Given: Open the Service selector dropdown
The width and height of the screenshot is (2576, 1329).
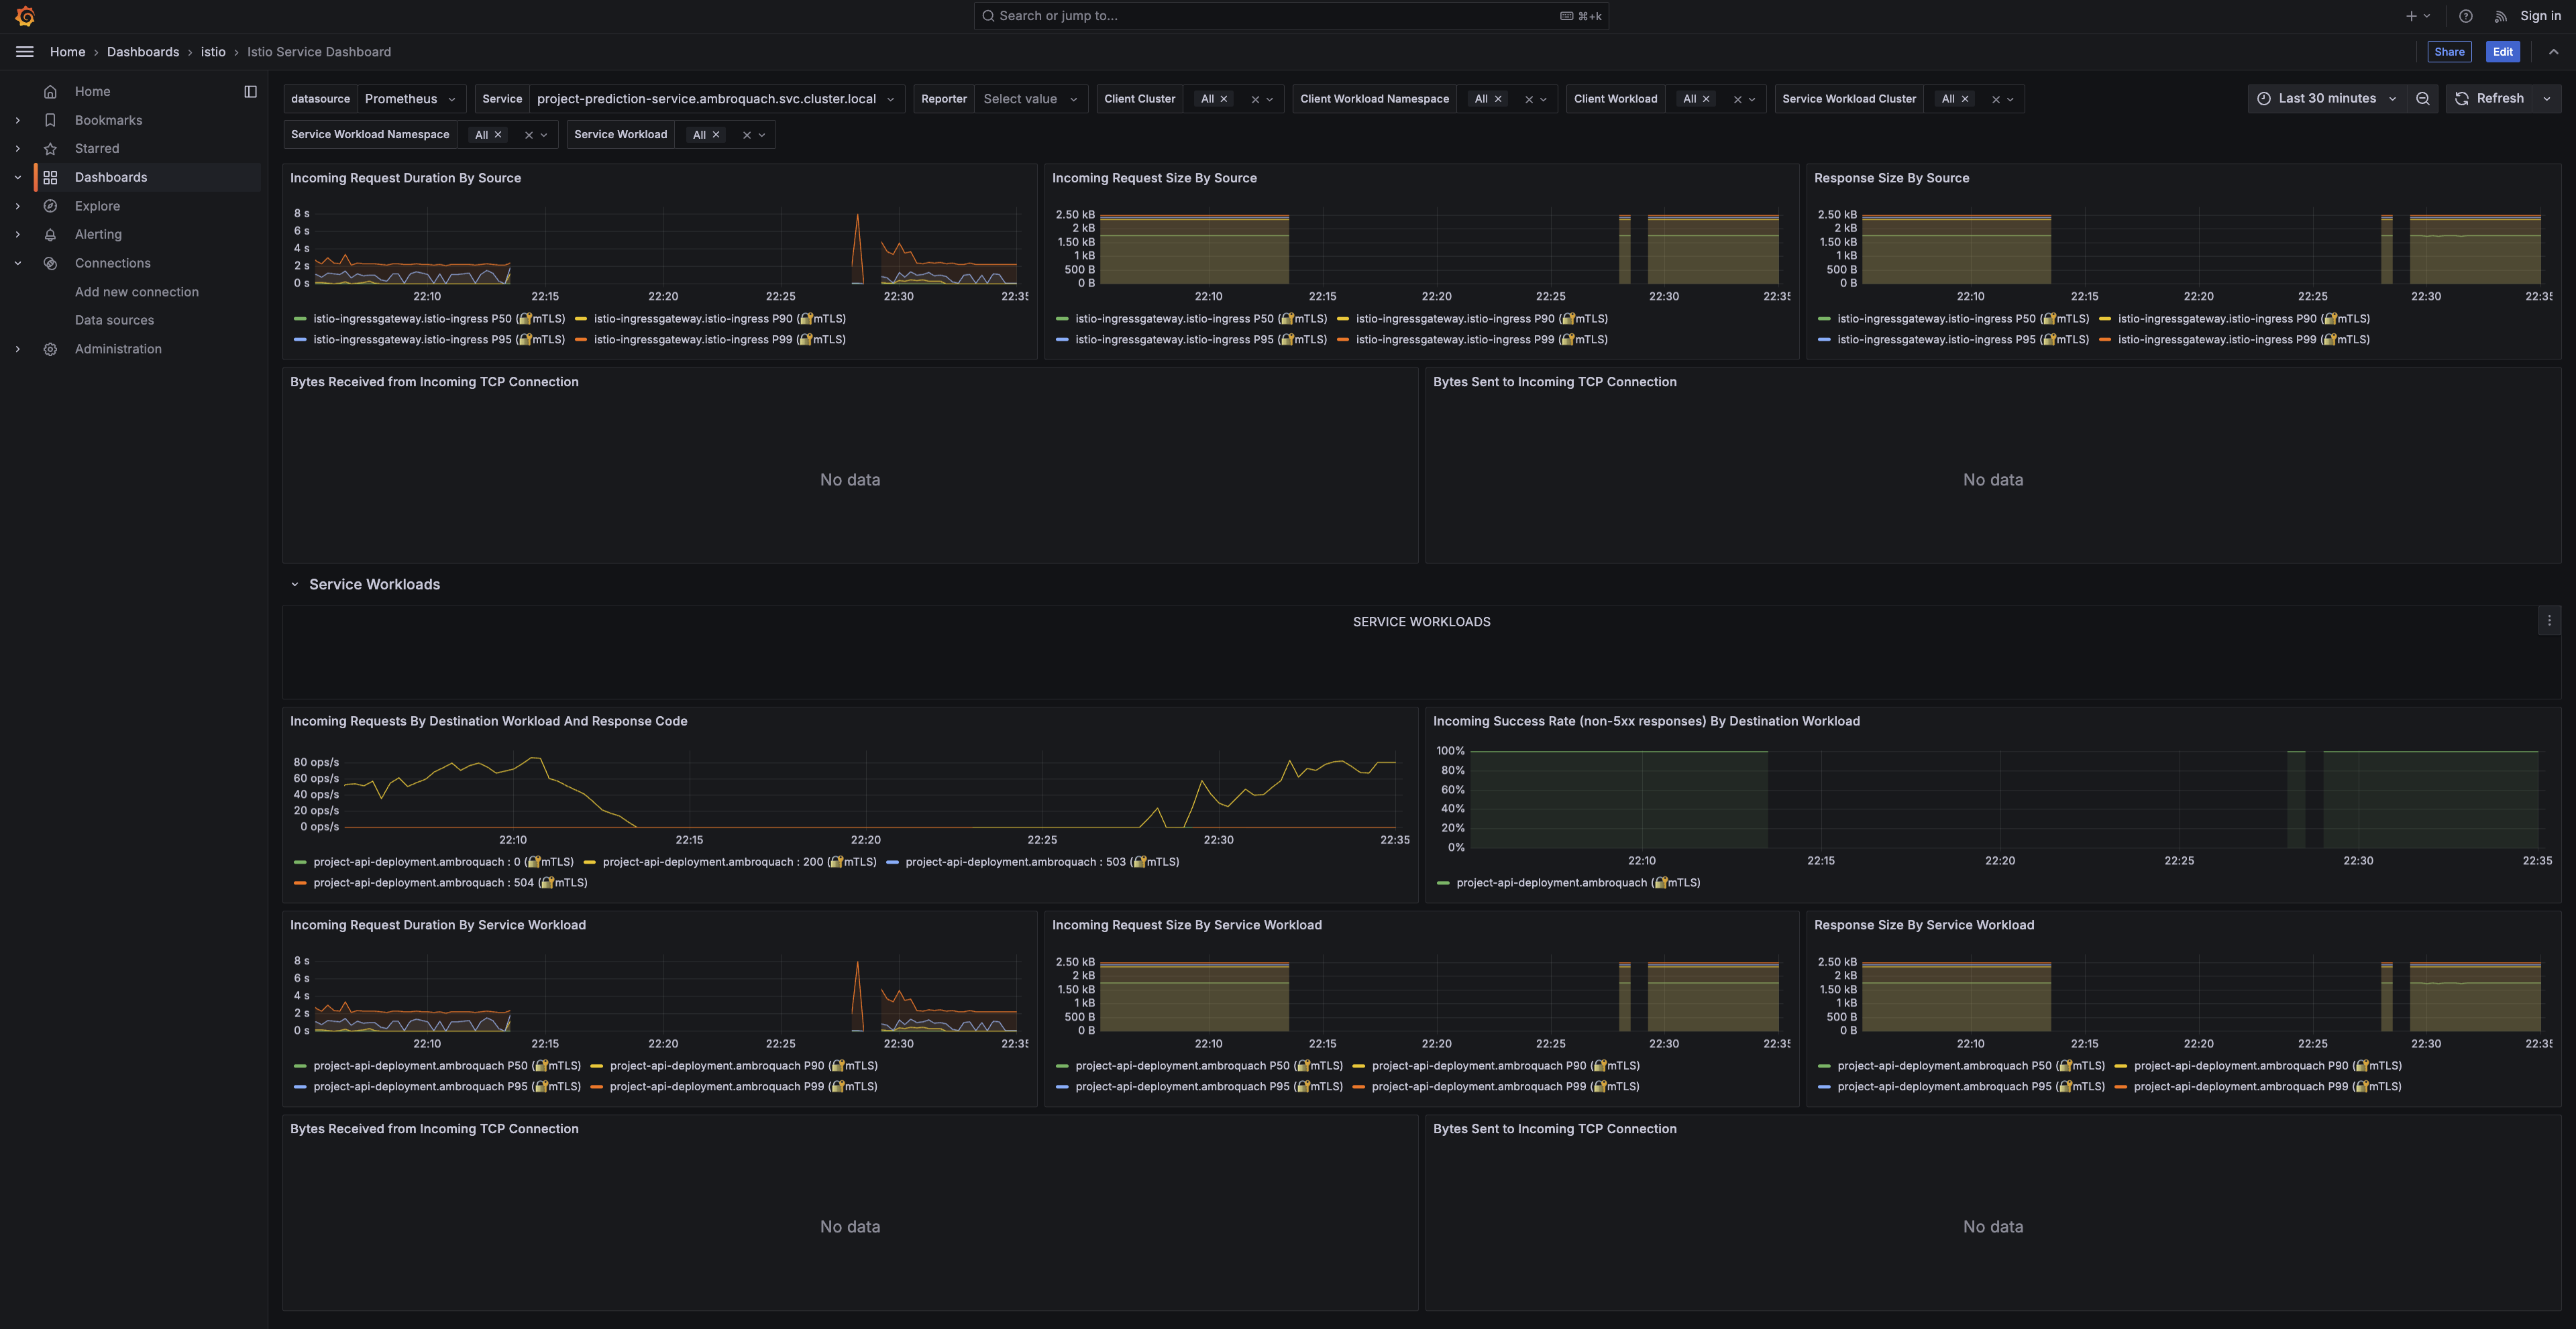Looking at the screenshot, I should tap(716, 99).
